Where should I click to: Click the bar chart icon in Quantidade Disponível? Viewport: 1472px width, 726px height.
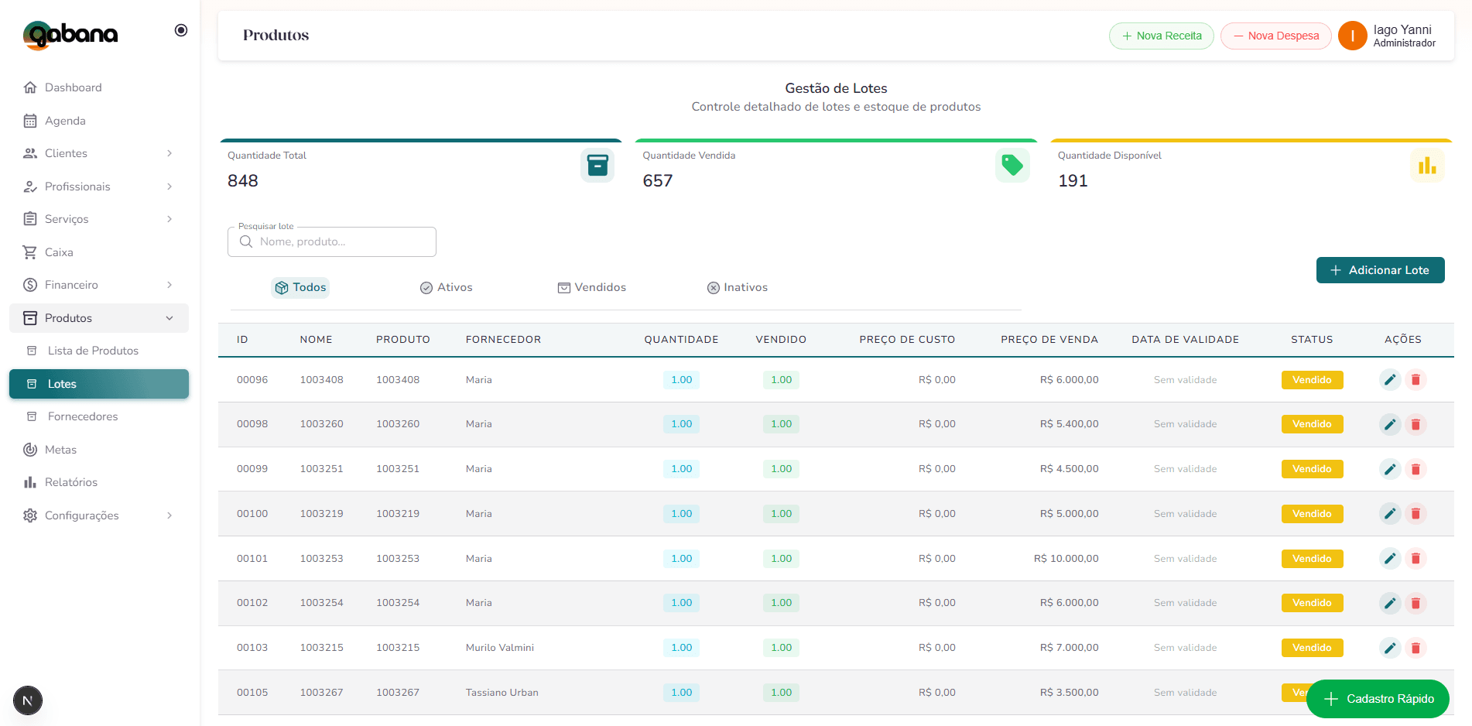[x=1427, y=165]
